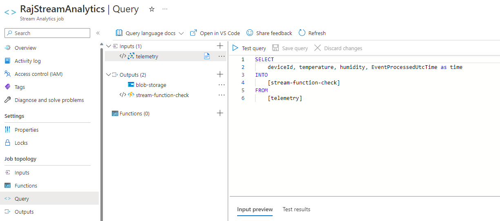Click the ellipsis next to telemetry input
Screen dimensions: 500x221
(222, 56)
